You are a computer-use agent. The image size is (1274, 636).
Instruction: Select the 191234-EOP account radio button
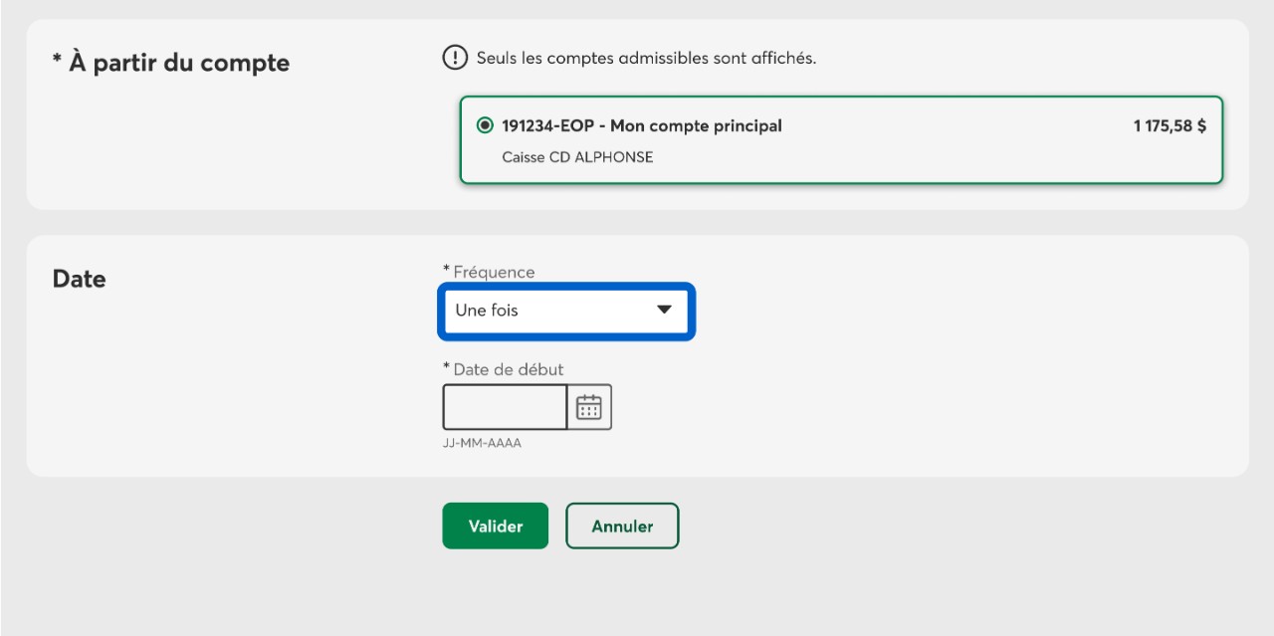tap(485, 125)
